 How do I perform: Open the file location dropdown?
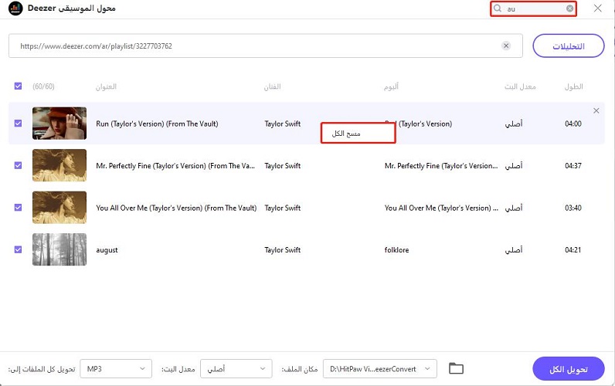pos(379,369)
